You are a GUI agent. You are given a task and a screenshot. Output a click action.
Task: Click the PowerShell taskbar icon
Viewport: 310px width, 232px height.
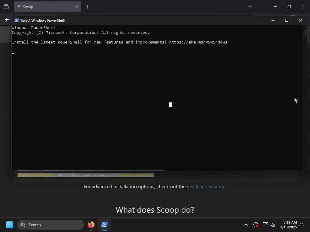(x=104, y=225)
